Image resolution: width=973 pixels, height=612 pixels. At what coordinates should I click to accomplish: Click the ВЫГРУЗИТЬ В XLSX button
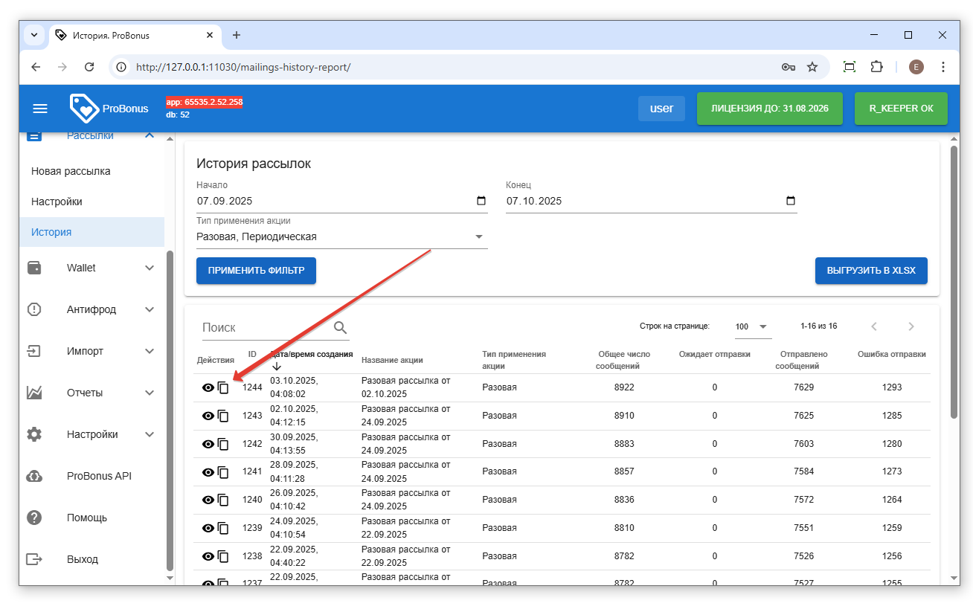pyautogui.click(x=870, y=271)
